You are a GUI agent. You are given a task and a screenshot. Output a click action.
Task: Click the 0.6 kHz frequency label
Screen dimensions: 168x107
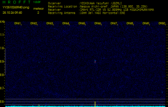(x=2, y=102)
